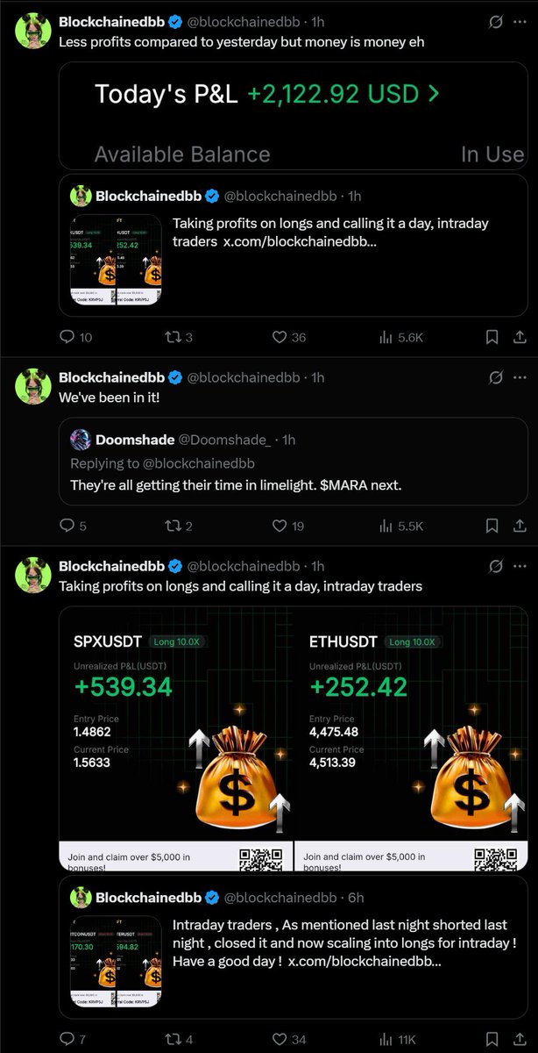Open more options on "We've been in it!" post
Screen dimensions: 538x1053
tap(520, 377)
